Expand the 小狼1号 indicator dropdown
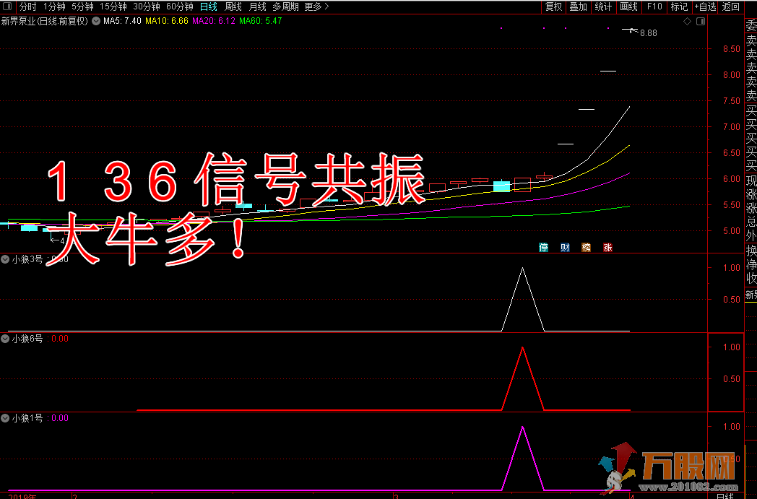This screenshot has height=499, width=757. coord(5,418)
